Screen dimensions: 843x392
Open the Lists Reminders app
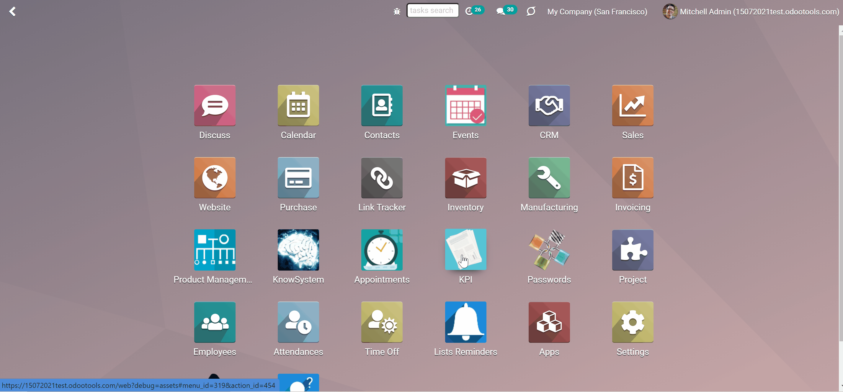point(465,322)
